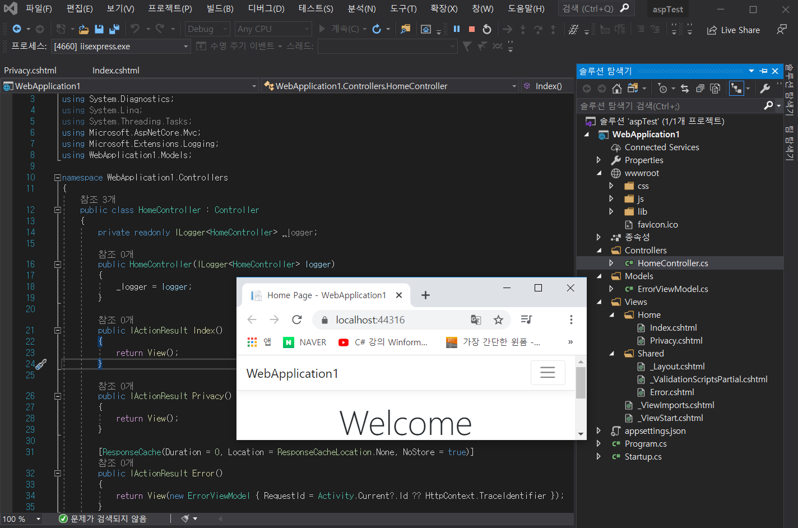Open the HomeController type navigation dropdown

pyautogui.click(x=390, y=86)
